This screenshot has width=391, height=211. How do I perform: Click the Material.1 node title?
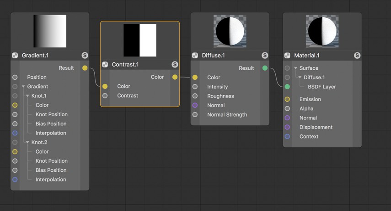(x=307, y=56)
